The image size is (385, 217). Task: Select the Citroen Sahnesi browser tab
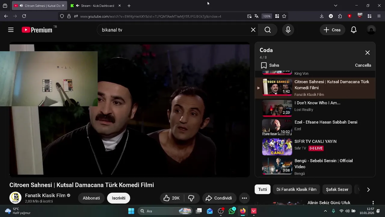tap(39, 5)
